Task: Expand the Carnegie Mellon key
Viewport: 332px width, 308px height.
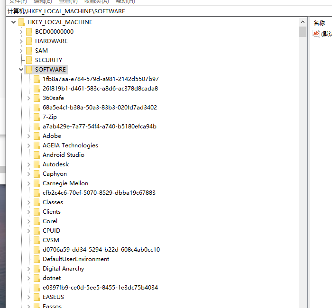Action: [29, 183]
